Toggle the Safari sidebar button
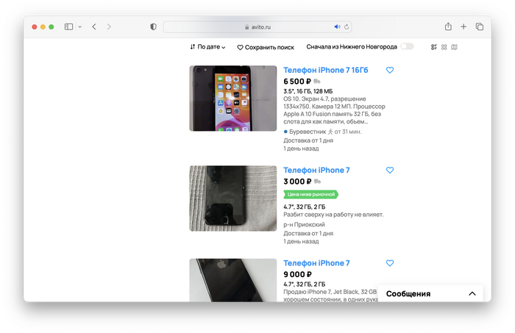This screenshot has height=333, width=515. point(68,27)
